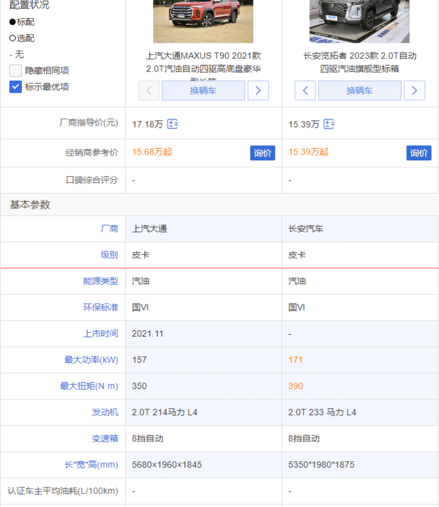Image resolution: width=439 pixels, height=507 pixels.
Task: Open 上汽大通MAXUS T90 2021款 model title
Action: [x=203, y=63]
